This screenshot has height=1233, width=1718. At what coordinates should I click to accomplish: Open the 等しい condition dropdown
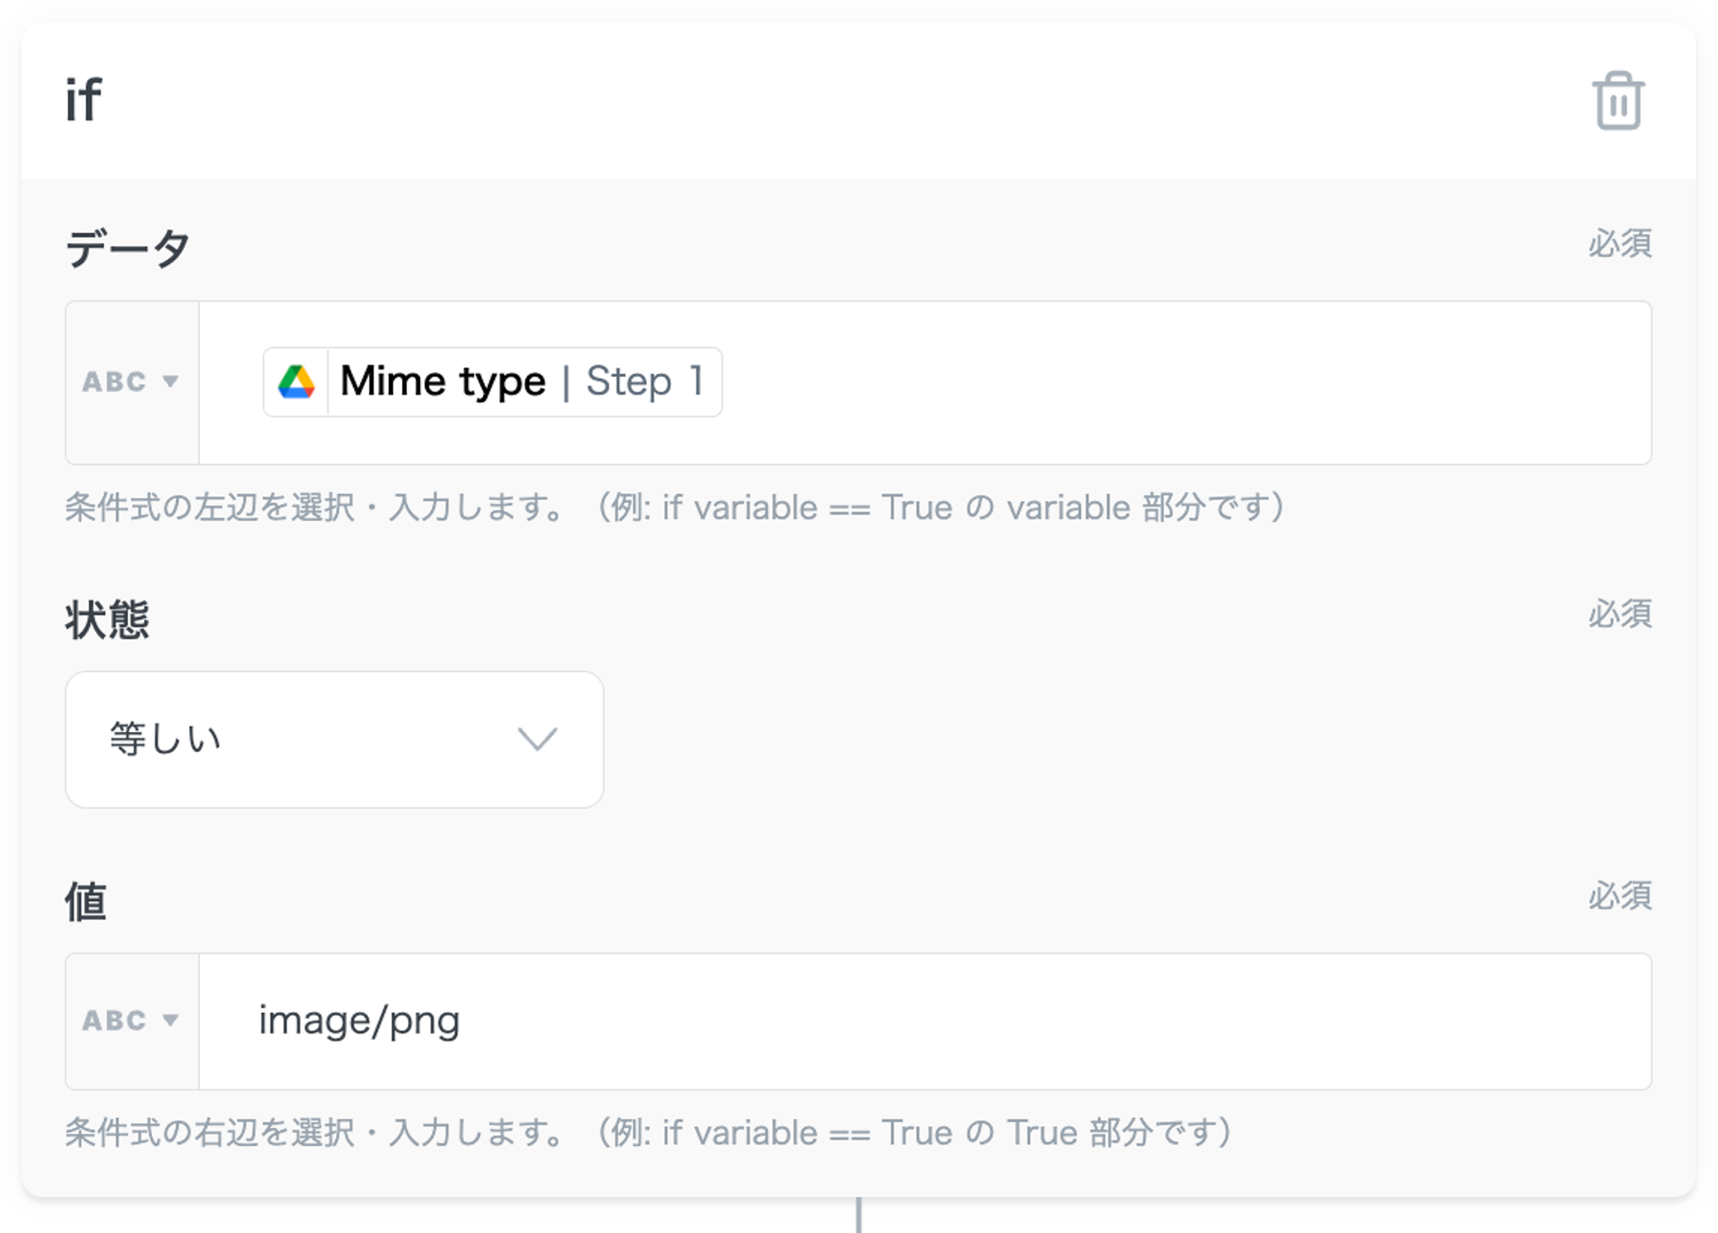[x=334, y=739]
